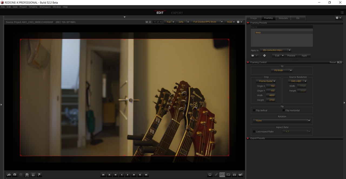Image resolution: width=346 pixels, height=179 pixels.
Task: Enable the Flip Vertical checkbox
Action: (x=254, y=110)
